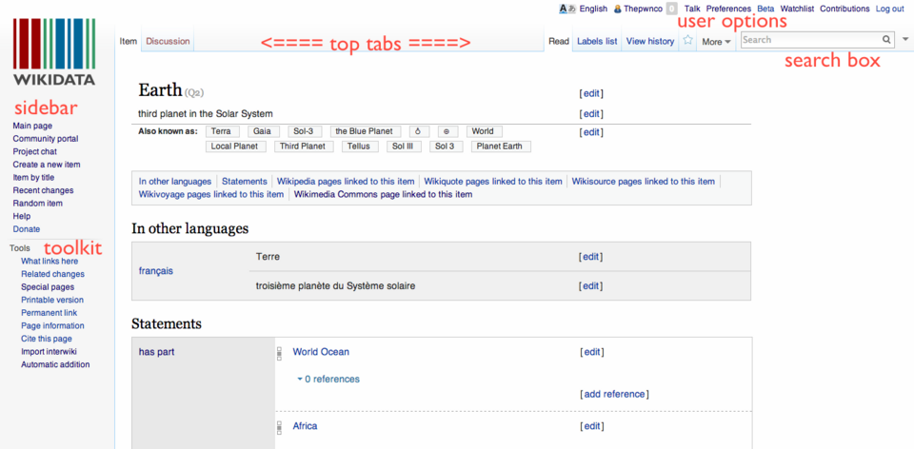Edit the Africa statement
This screenshot has width=914, height=449.
[x=592, y=426]
